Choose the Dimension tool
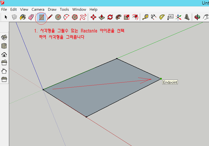This screenshot has width=209, height=146. pyautogui.click(x=154, y=17)
